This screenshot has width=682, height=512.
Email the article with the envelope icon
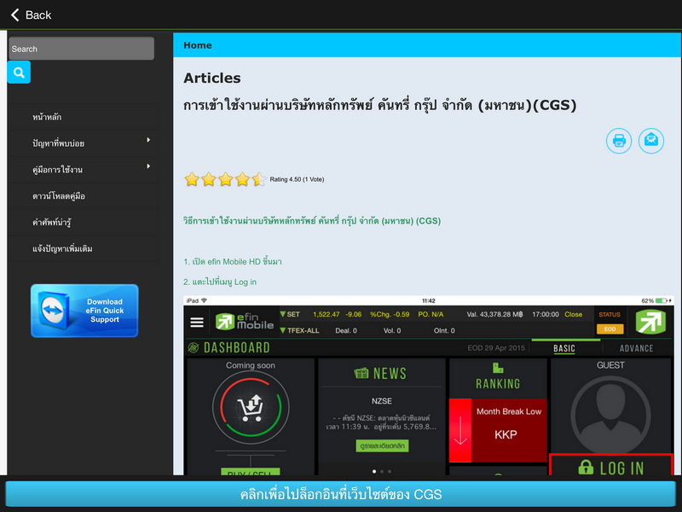pyautogui.click(x=651, y=141)
